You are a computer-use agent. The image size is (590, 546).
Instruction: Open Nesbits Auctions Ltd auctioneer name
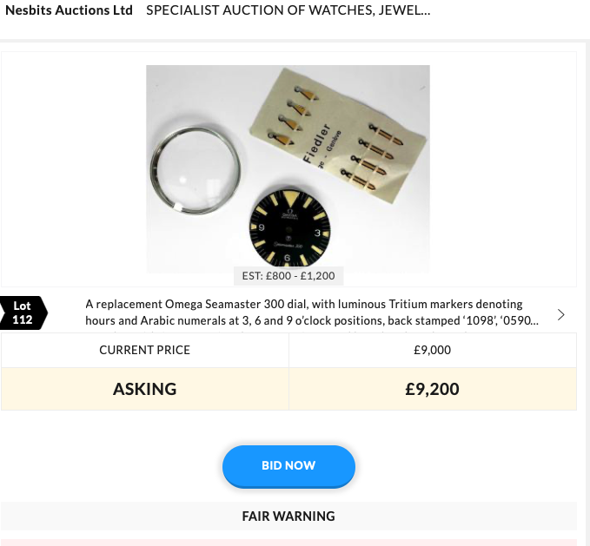[70, 11]
